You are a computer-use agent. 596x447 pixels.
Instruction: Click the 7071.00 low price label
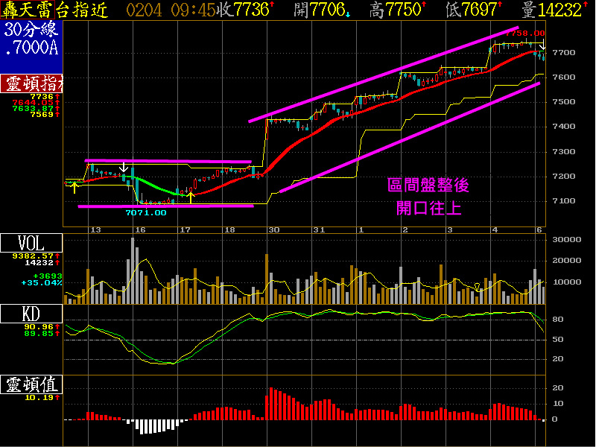[145, 212]
